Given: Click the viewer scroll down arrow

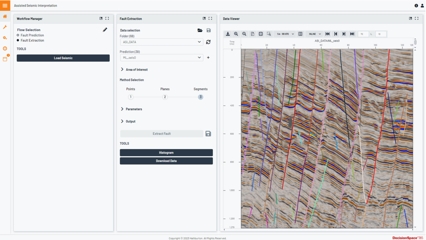Looking at the screenshot, I should (x=415, y=227).
